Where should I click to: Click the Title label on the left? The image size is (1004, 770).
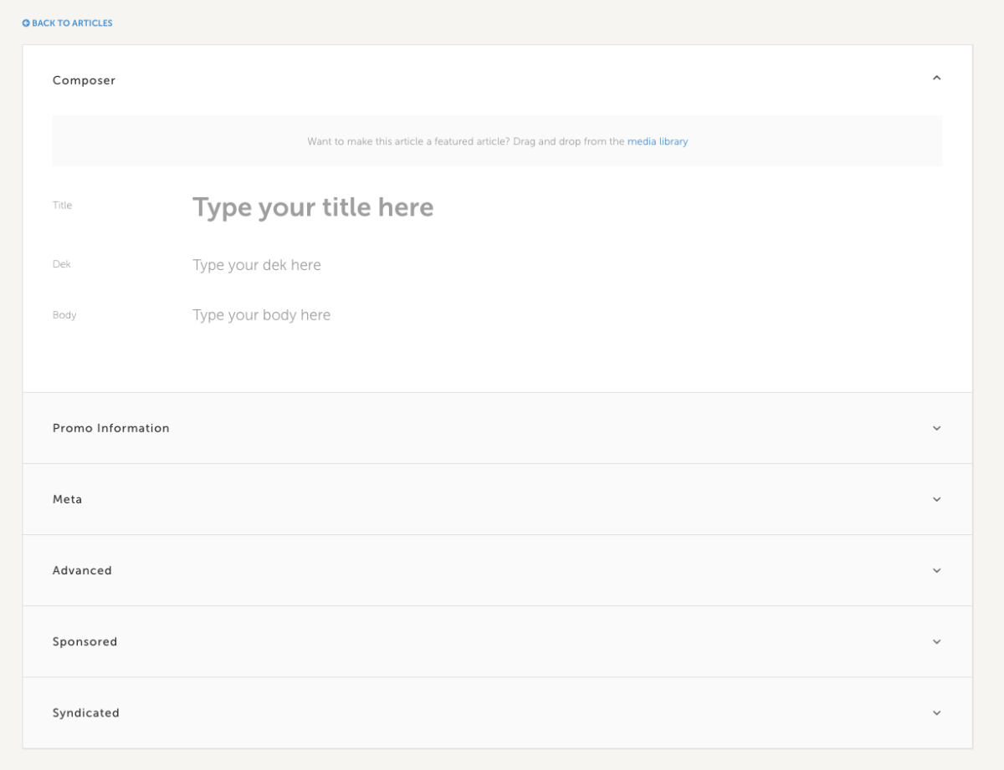[62, 205]
